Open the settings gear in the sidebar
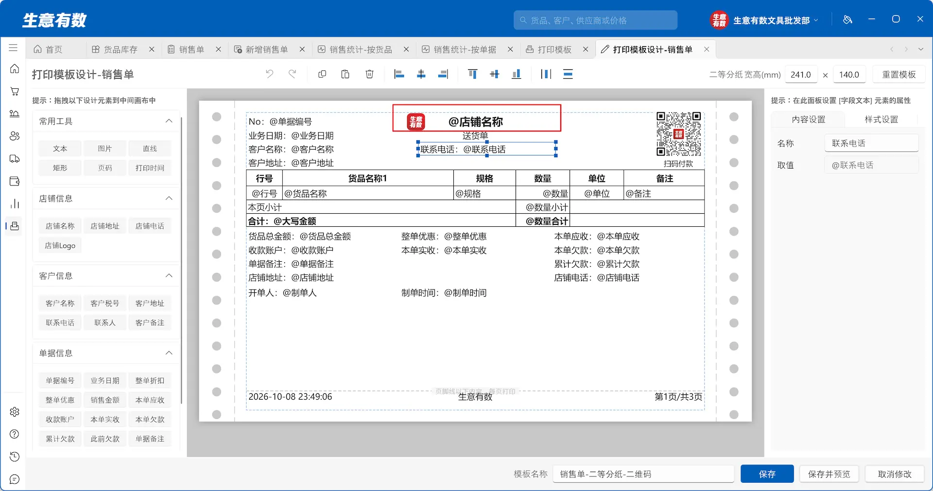The width and height of the screenshot is (933, 491). click(15, 412)
